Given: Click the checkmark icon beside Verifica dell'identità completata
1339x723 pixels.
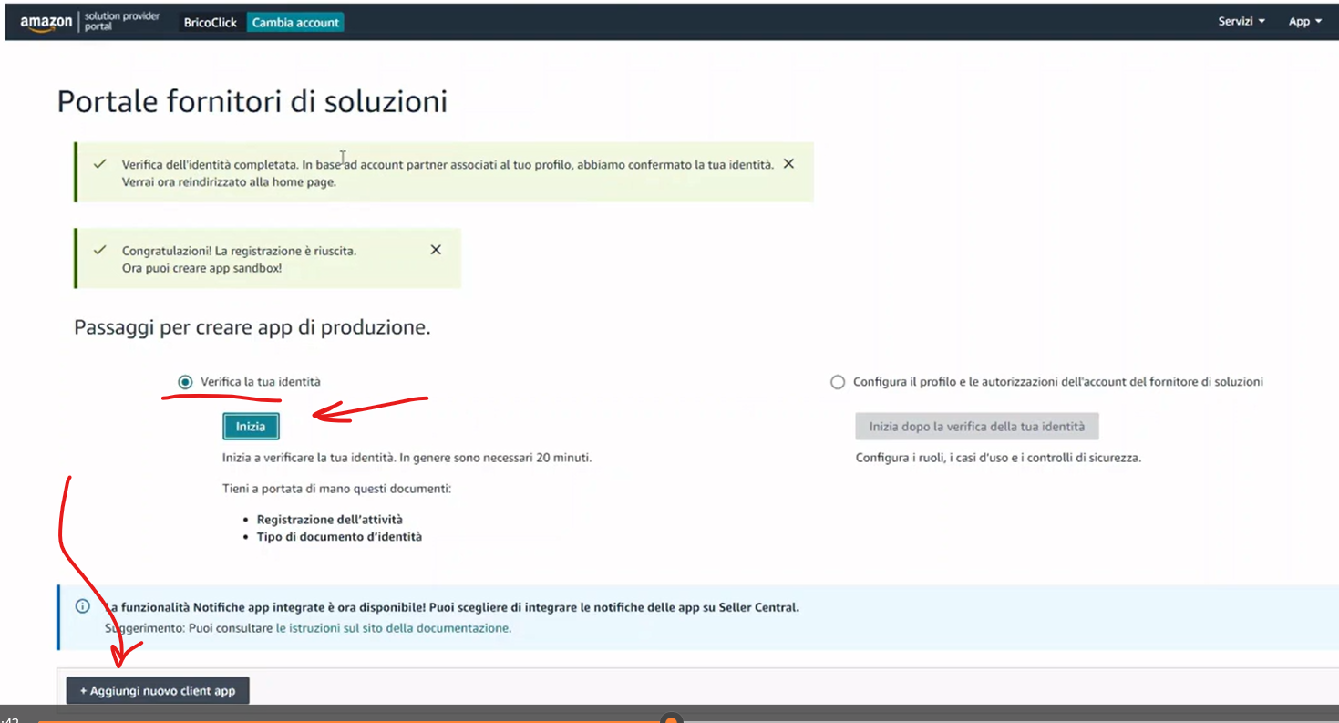Looking at the screenshot, I should click(x=100, y=164).
